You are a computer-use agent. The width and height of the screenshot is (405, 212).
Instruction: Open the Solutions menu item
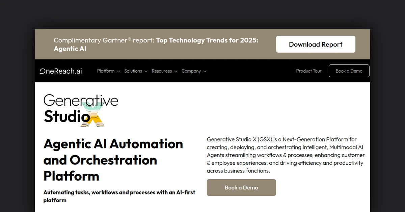pos(133,71)
